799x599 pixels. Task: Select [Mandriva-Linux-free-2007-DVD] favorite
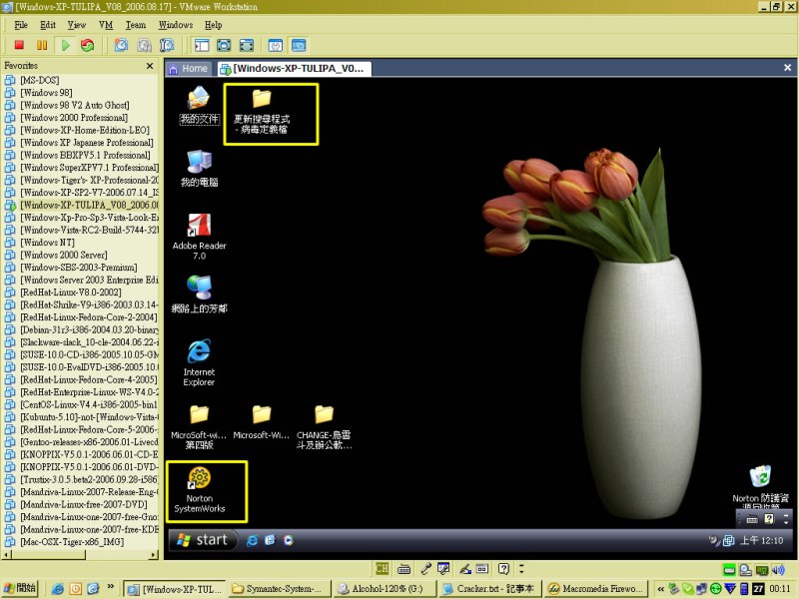click(x=84, y=504)
